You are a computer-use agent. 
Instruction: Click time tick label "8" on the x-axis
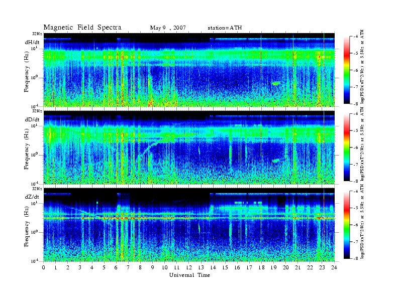[140, 267]
